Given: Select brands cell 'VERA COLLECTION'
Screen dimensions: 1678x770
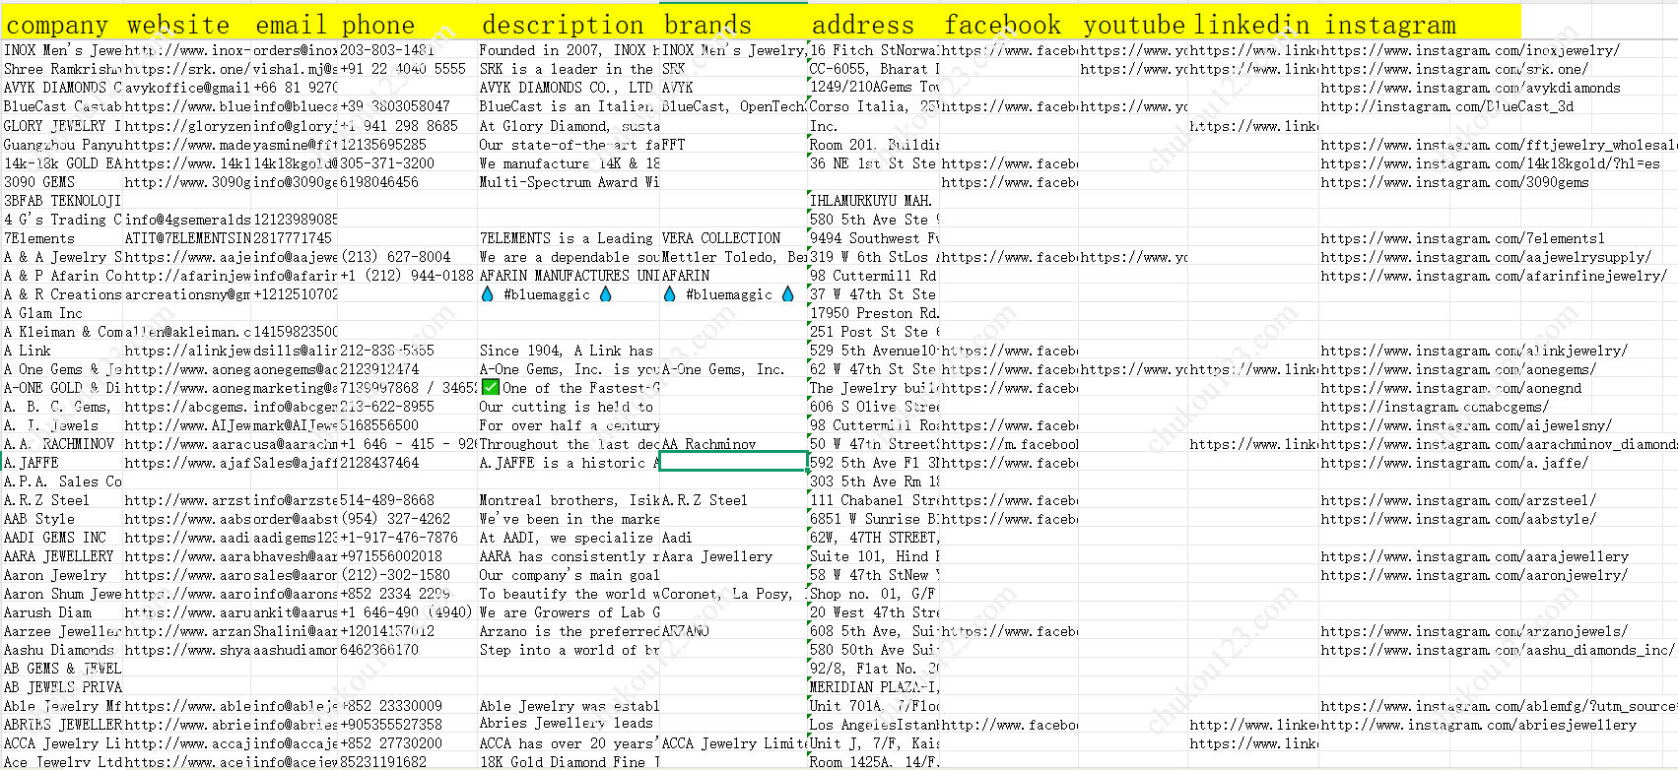Looking at the screenshot, I should [x=734, y=238].
